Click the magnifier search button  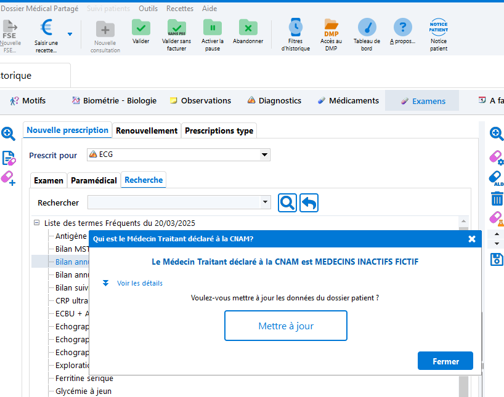click(x=287, y=203)
